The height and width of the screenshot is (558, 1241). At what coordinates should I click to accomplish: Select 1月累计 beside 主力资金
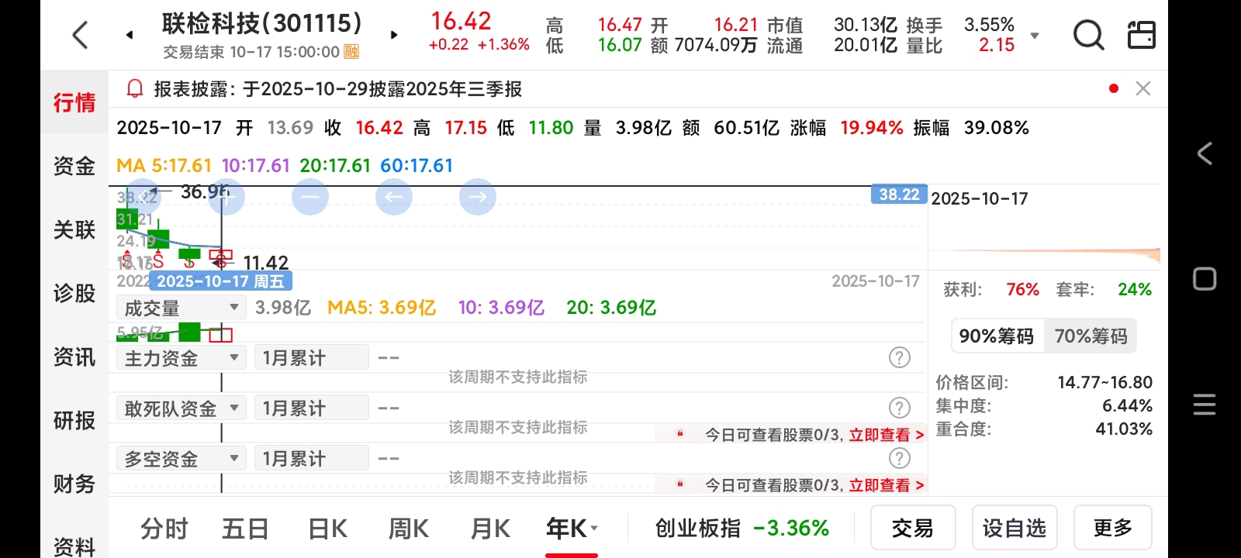coord(311,358)
